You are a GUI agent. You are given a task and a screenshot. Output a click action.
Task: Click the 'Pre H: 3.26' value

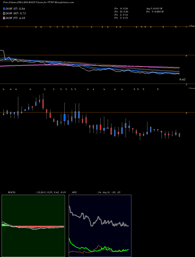coord(121,11)
